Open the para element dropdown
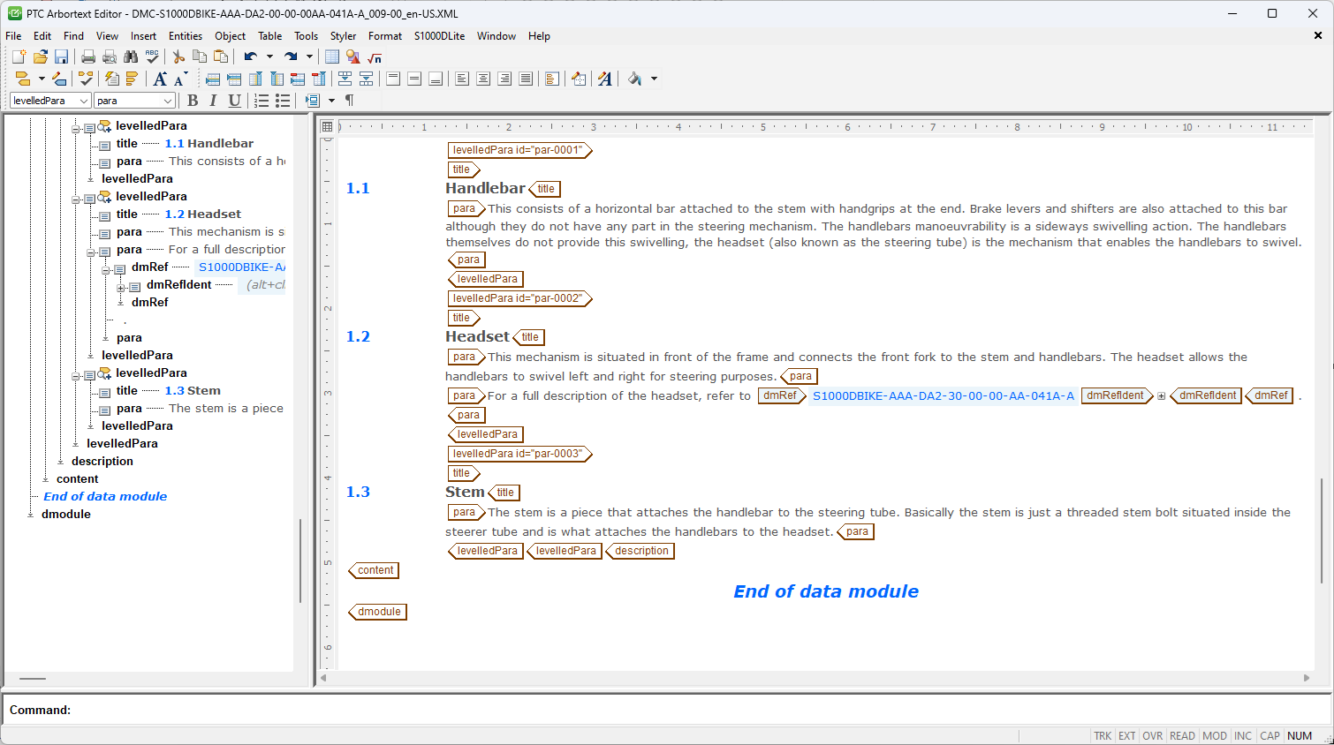 (x=168, y=101)
